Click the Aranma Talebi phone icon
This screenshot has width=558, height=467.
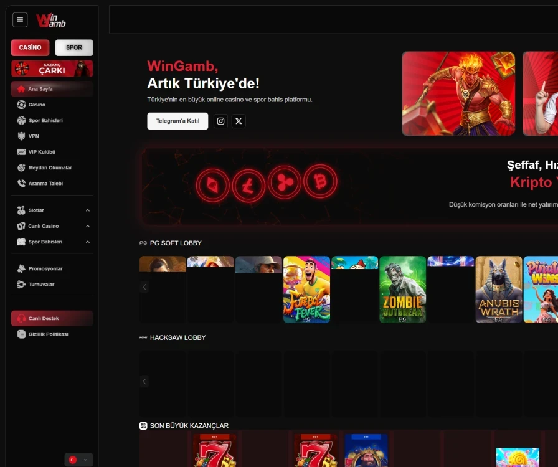click(x=21, y=183)
